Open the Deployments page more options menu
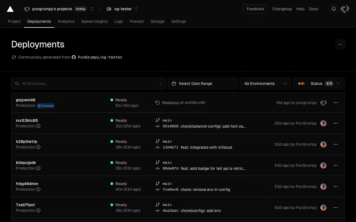 [340, 44]
